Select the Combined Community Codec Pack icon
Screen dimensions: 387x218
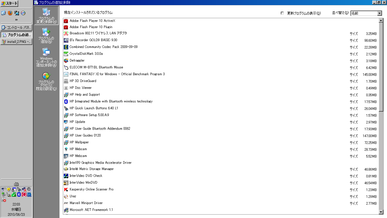pos(66,47)
